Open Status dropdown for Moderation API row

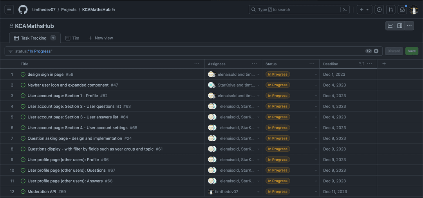tap(316, 192)
